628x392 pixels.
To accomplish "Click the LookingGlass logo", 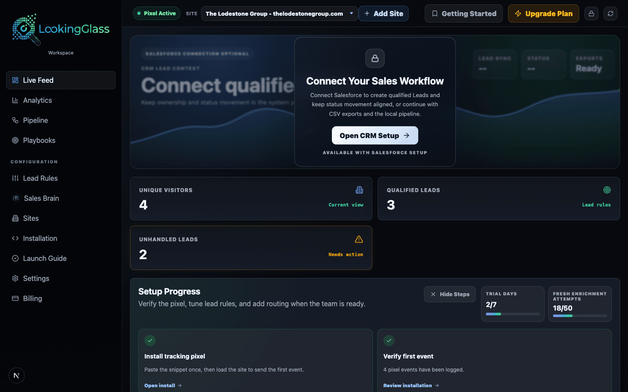I will 61,29.
